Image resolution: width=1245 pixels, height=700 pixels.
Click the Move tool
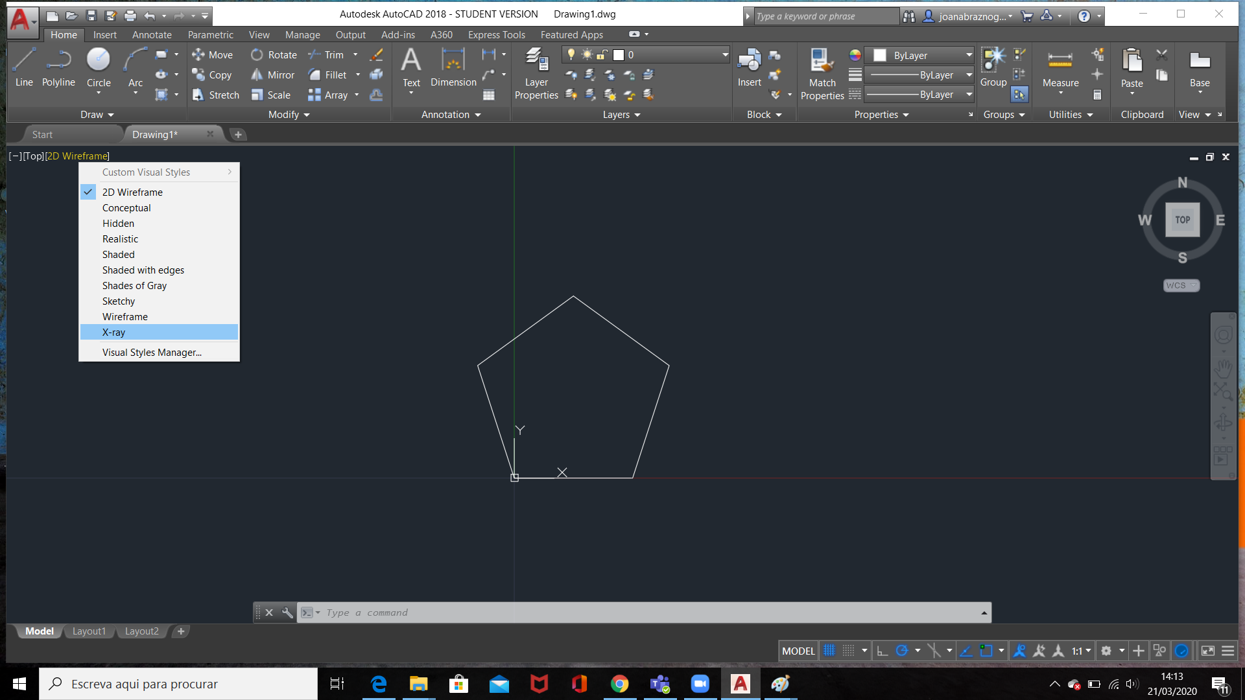coord(212,55)
